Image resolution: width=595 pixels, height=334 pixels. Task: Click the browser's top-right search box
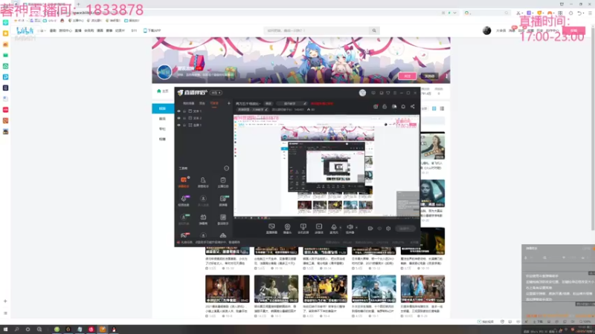pyautogui.click(x=486, y=13)
